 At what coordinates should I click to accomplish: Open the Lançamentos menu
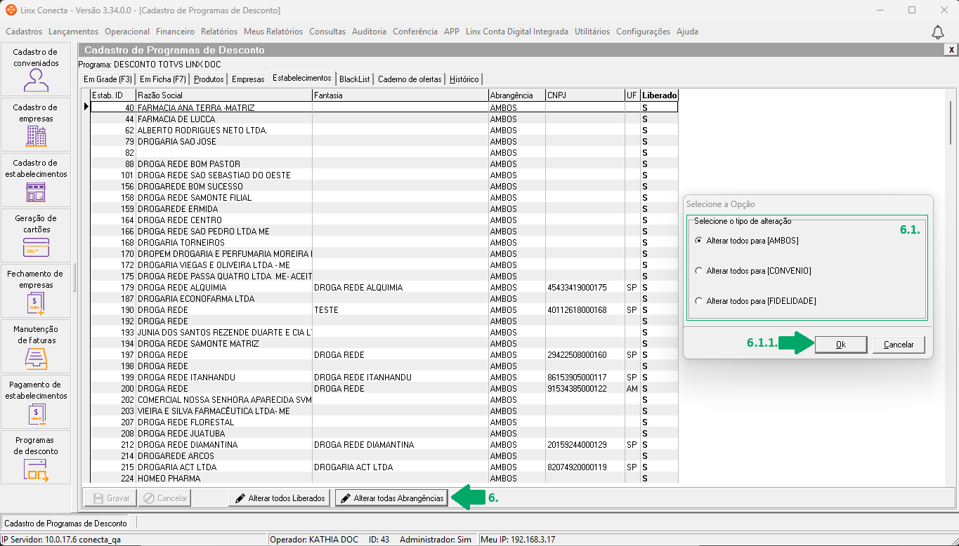pos(74,32)
